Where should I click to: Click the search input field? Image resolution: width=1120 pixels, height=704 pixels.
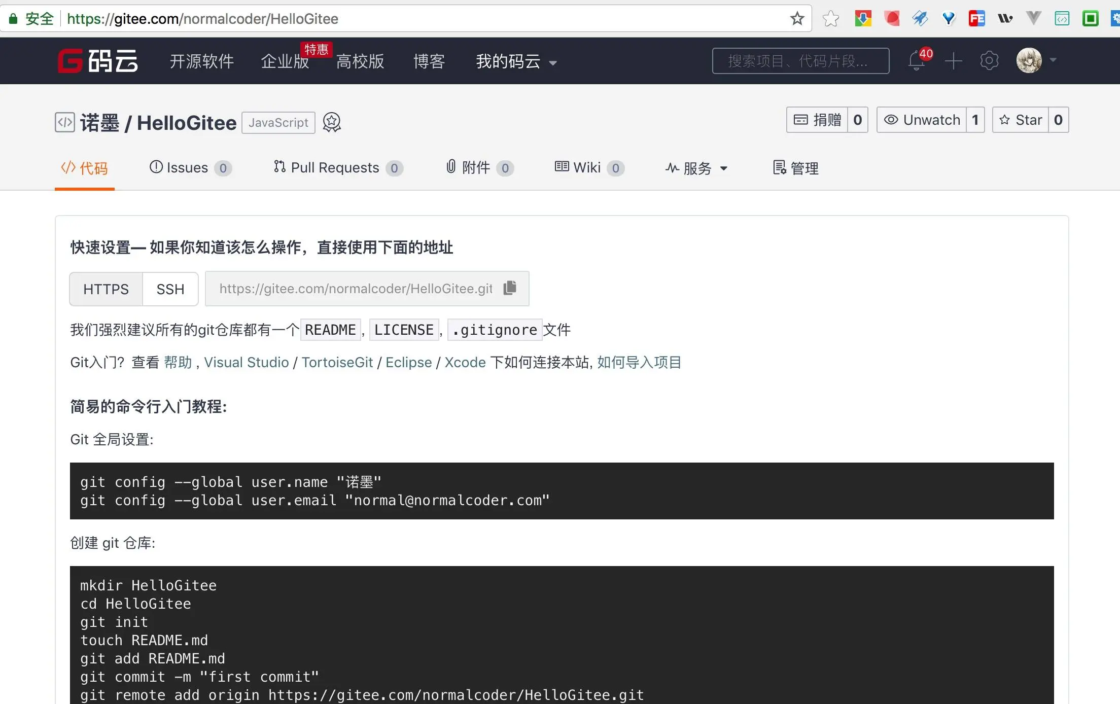coord(801,61)
